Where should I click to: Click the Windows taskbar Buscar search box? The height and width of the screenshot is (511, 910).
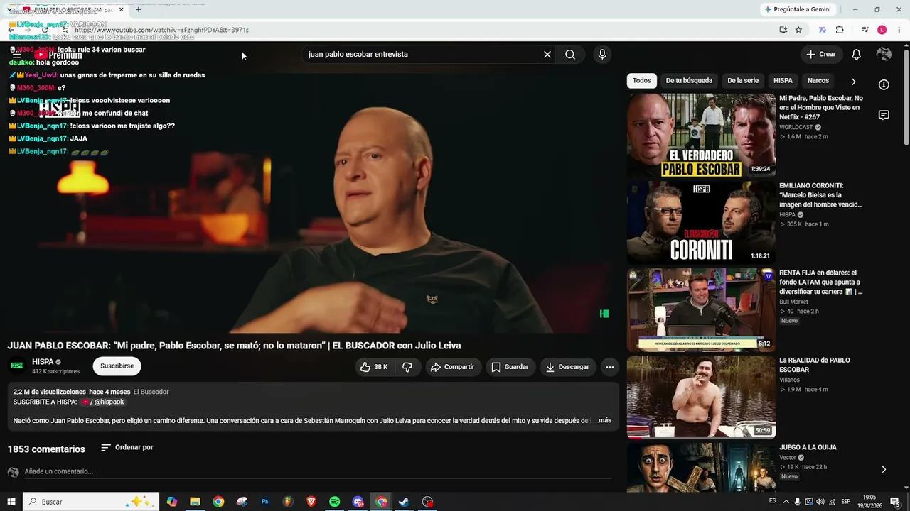click(90, 502)
